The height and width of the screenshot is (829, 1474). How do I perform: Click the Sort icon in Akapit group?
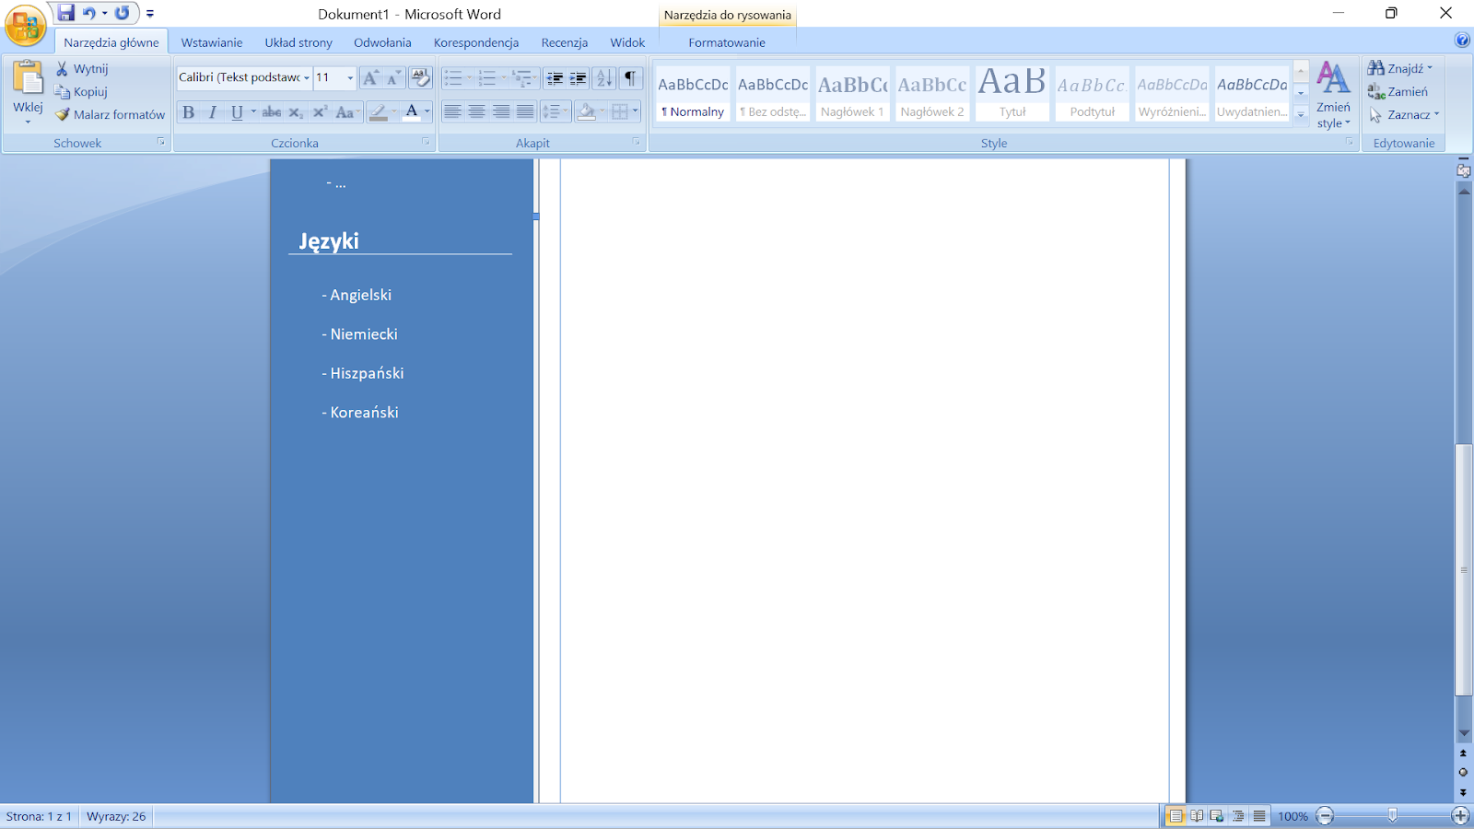604,78
